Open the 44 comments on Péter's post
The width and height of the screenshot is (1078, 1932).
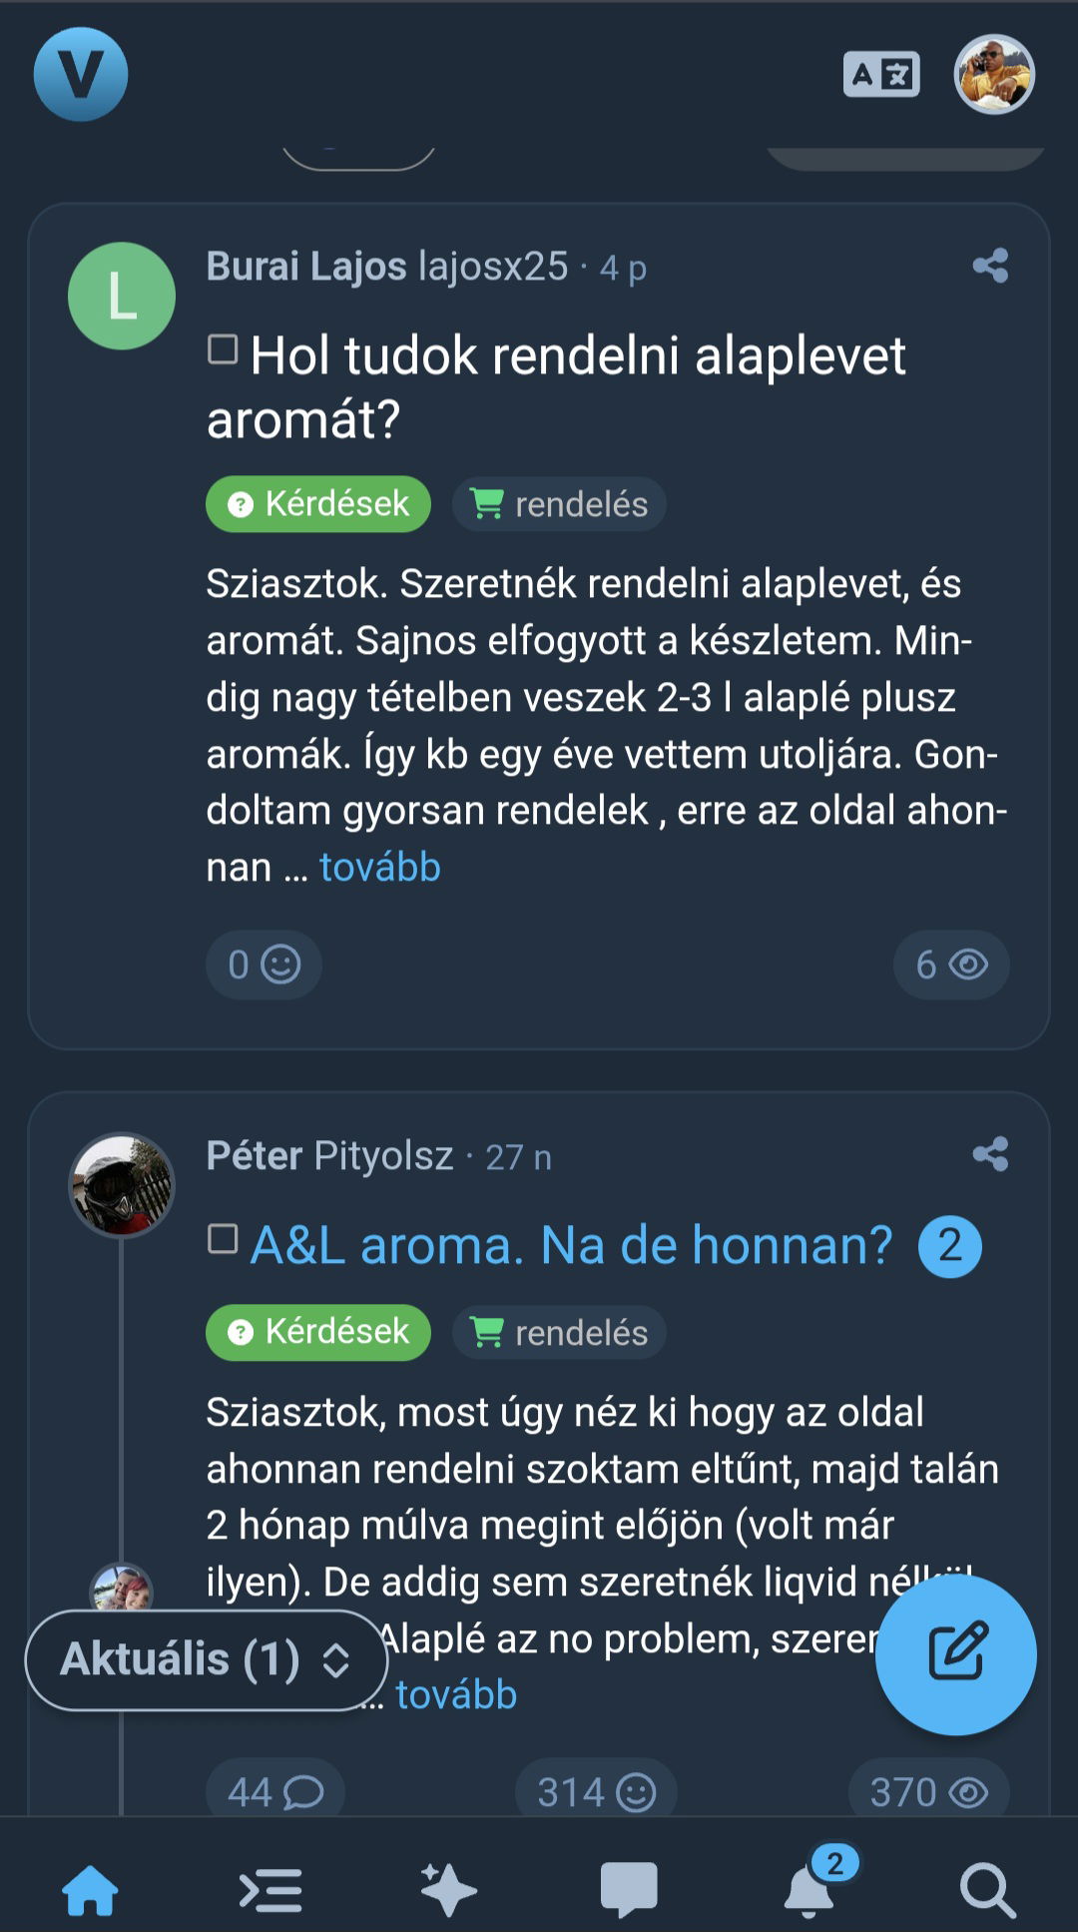(274, 1792)
